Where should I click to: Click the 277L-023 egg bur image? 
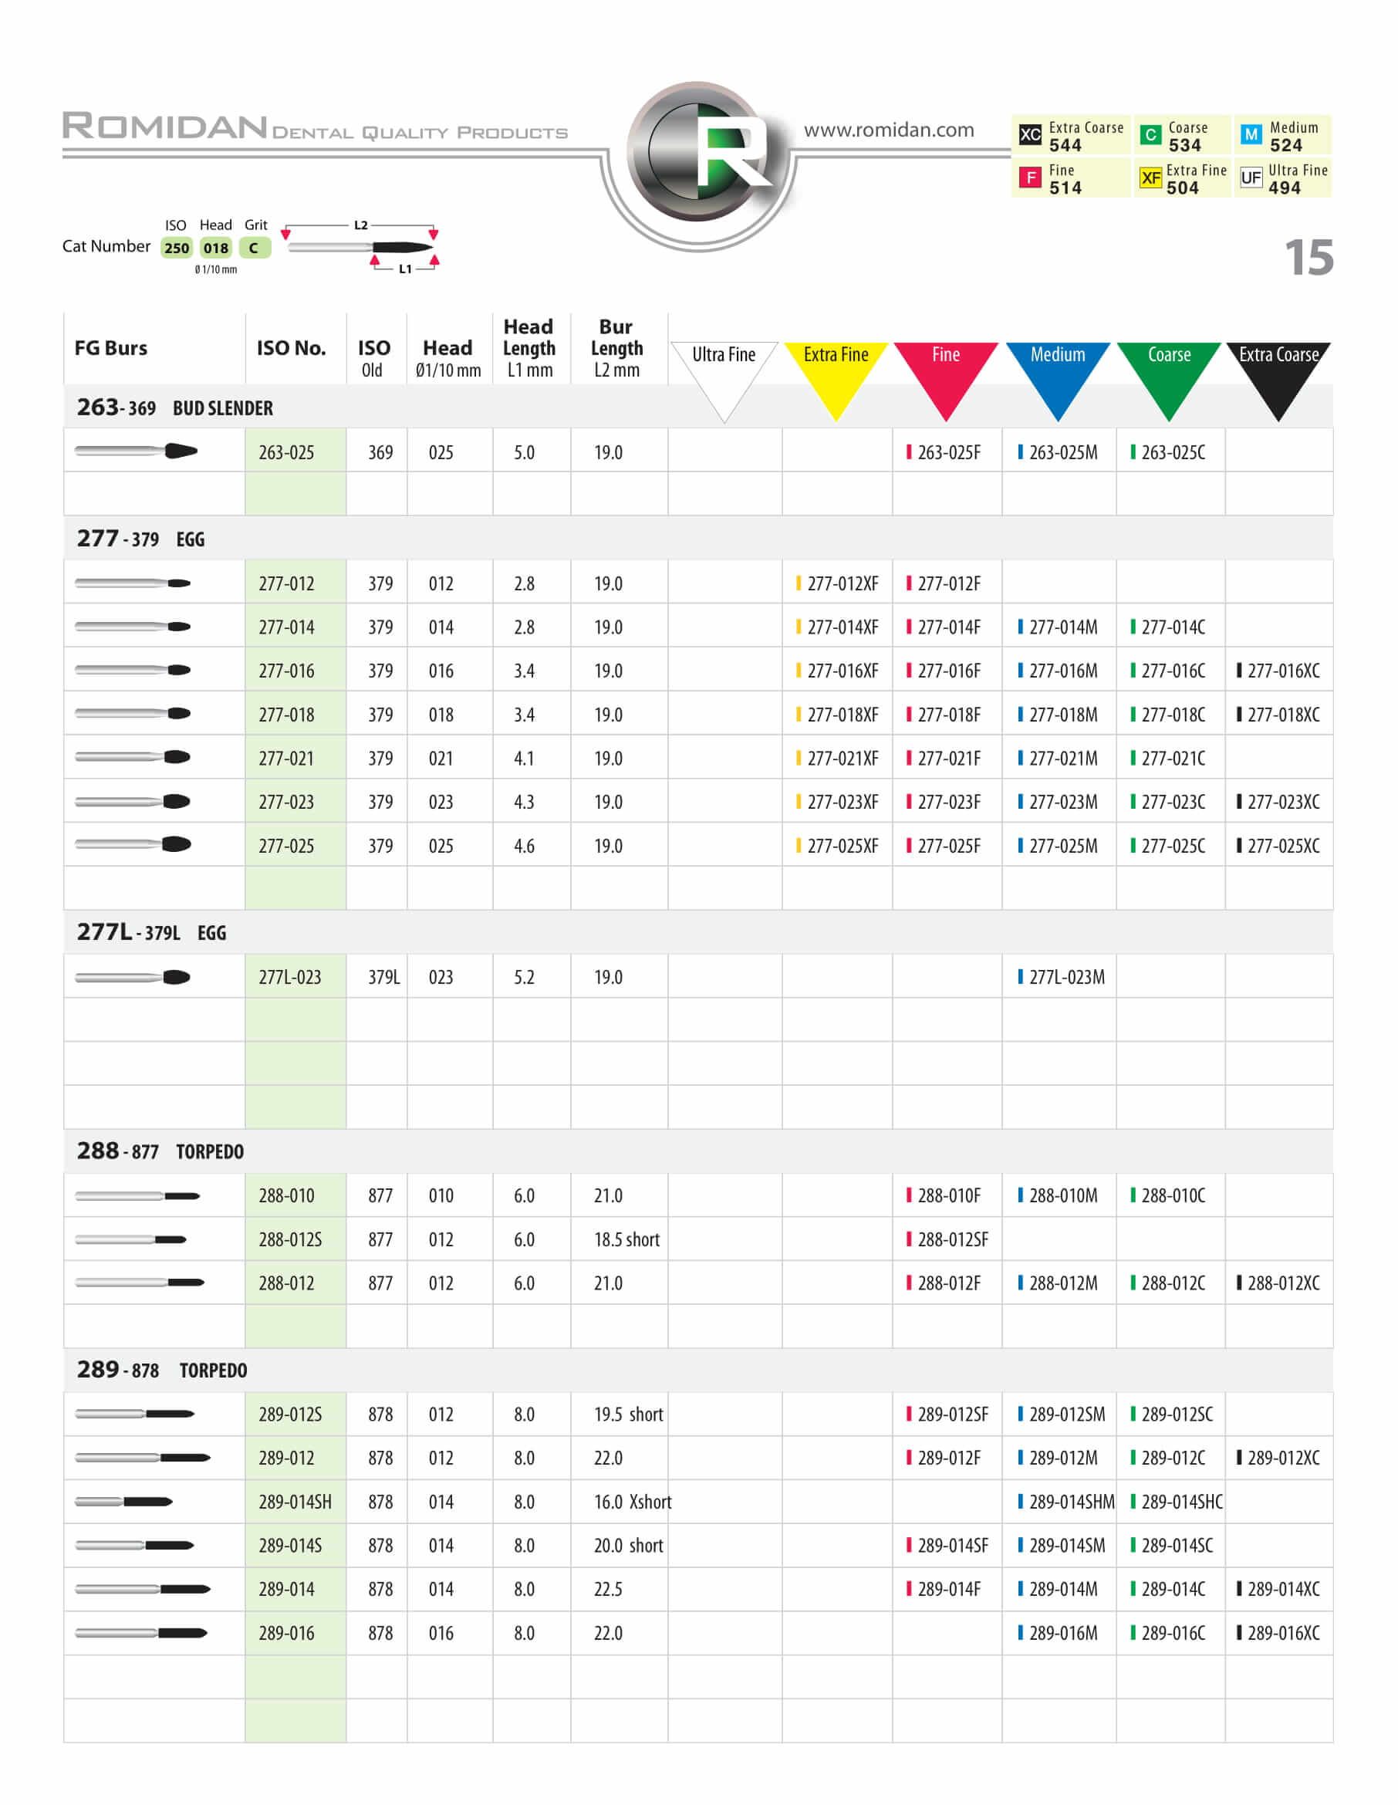pyautogui.click(x=133, y=978)
